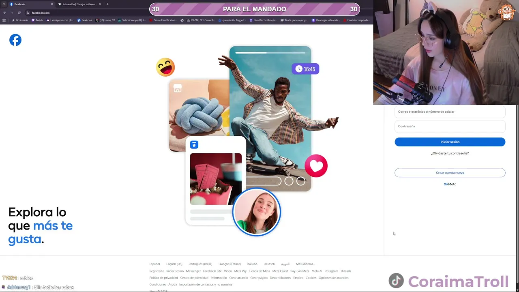This screenshot has width=519, height=292.
Task: Click the Crear cuenta nueva button
Action: (x=450, y=173)
